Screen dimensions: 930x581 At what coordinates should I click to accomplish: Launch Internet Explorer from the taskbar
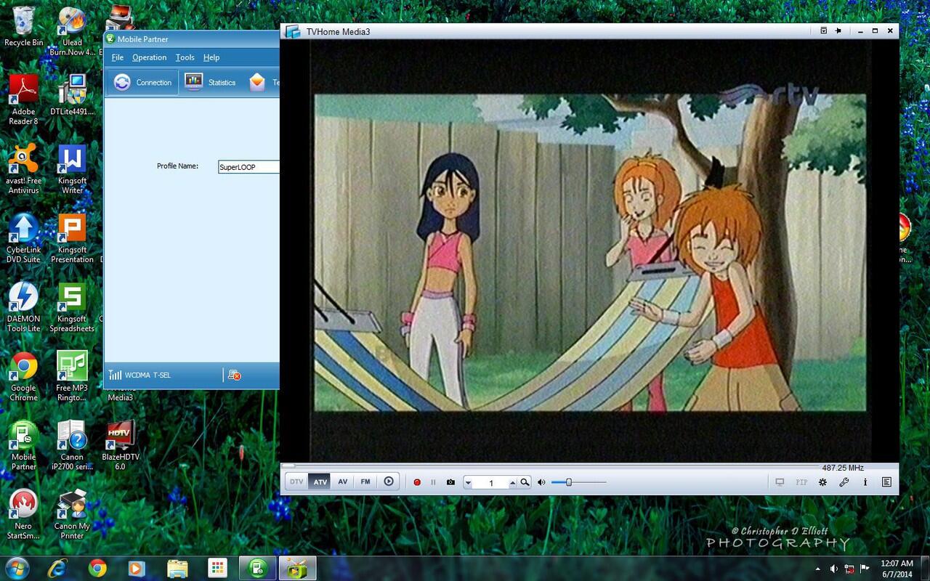pyautogui.click(x=58, y=568)
